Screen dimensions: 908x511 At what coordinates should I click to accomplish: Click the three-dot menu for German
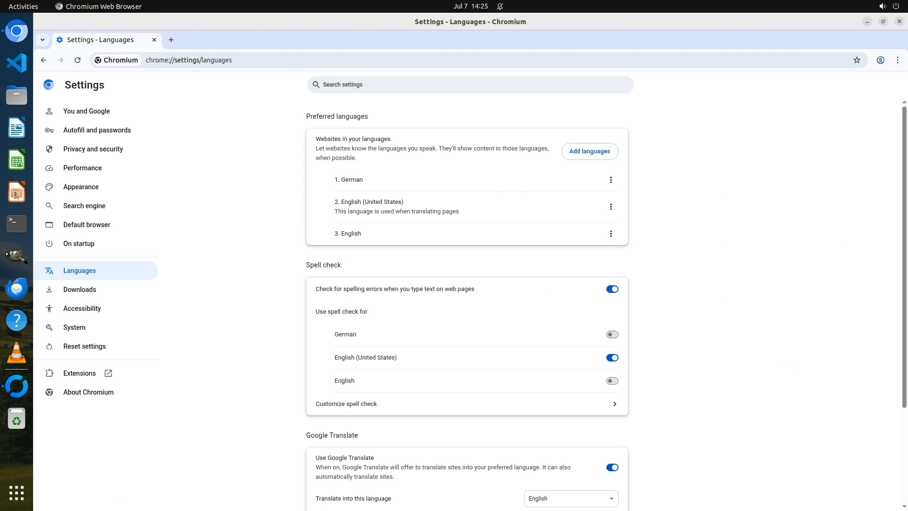click(x=611, y=180)
